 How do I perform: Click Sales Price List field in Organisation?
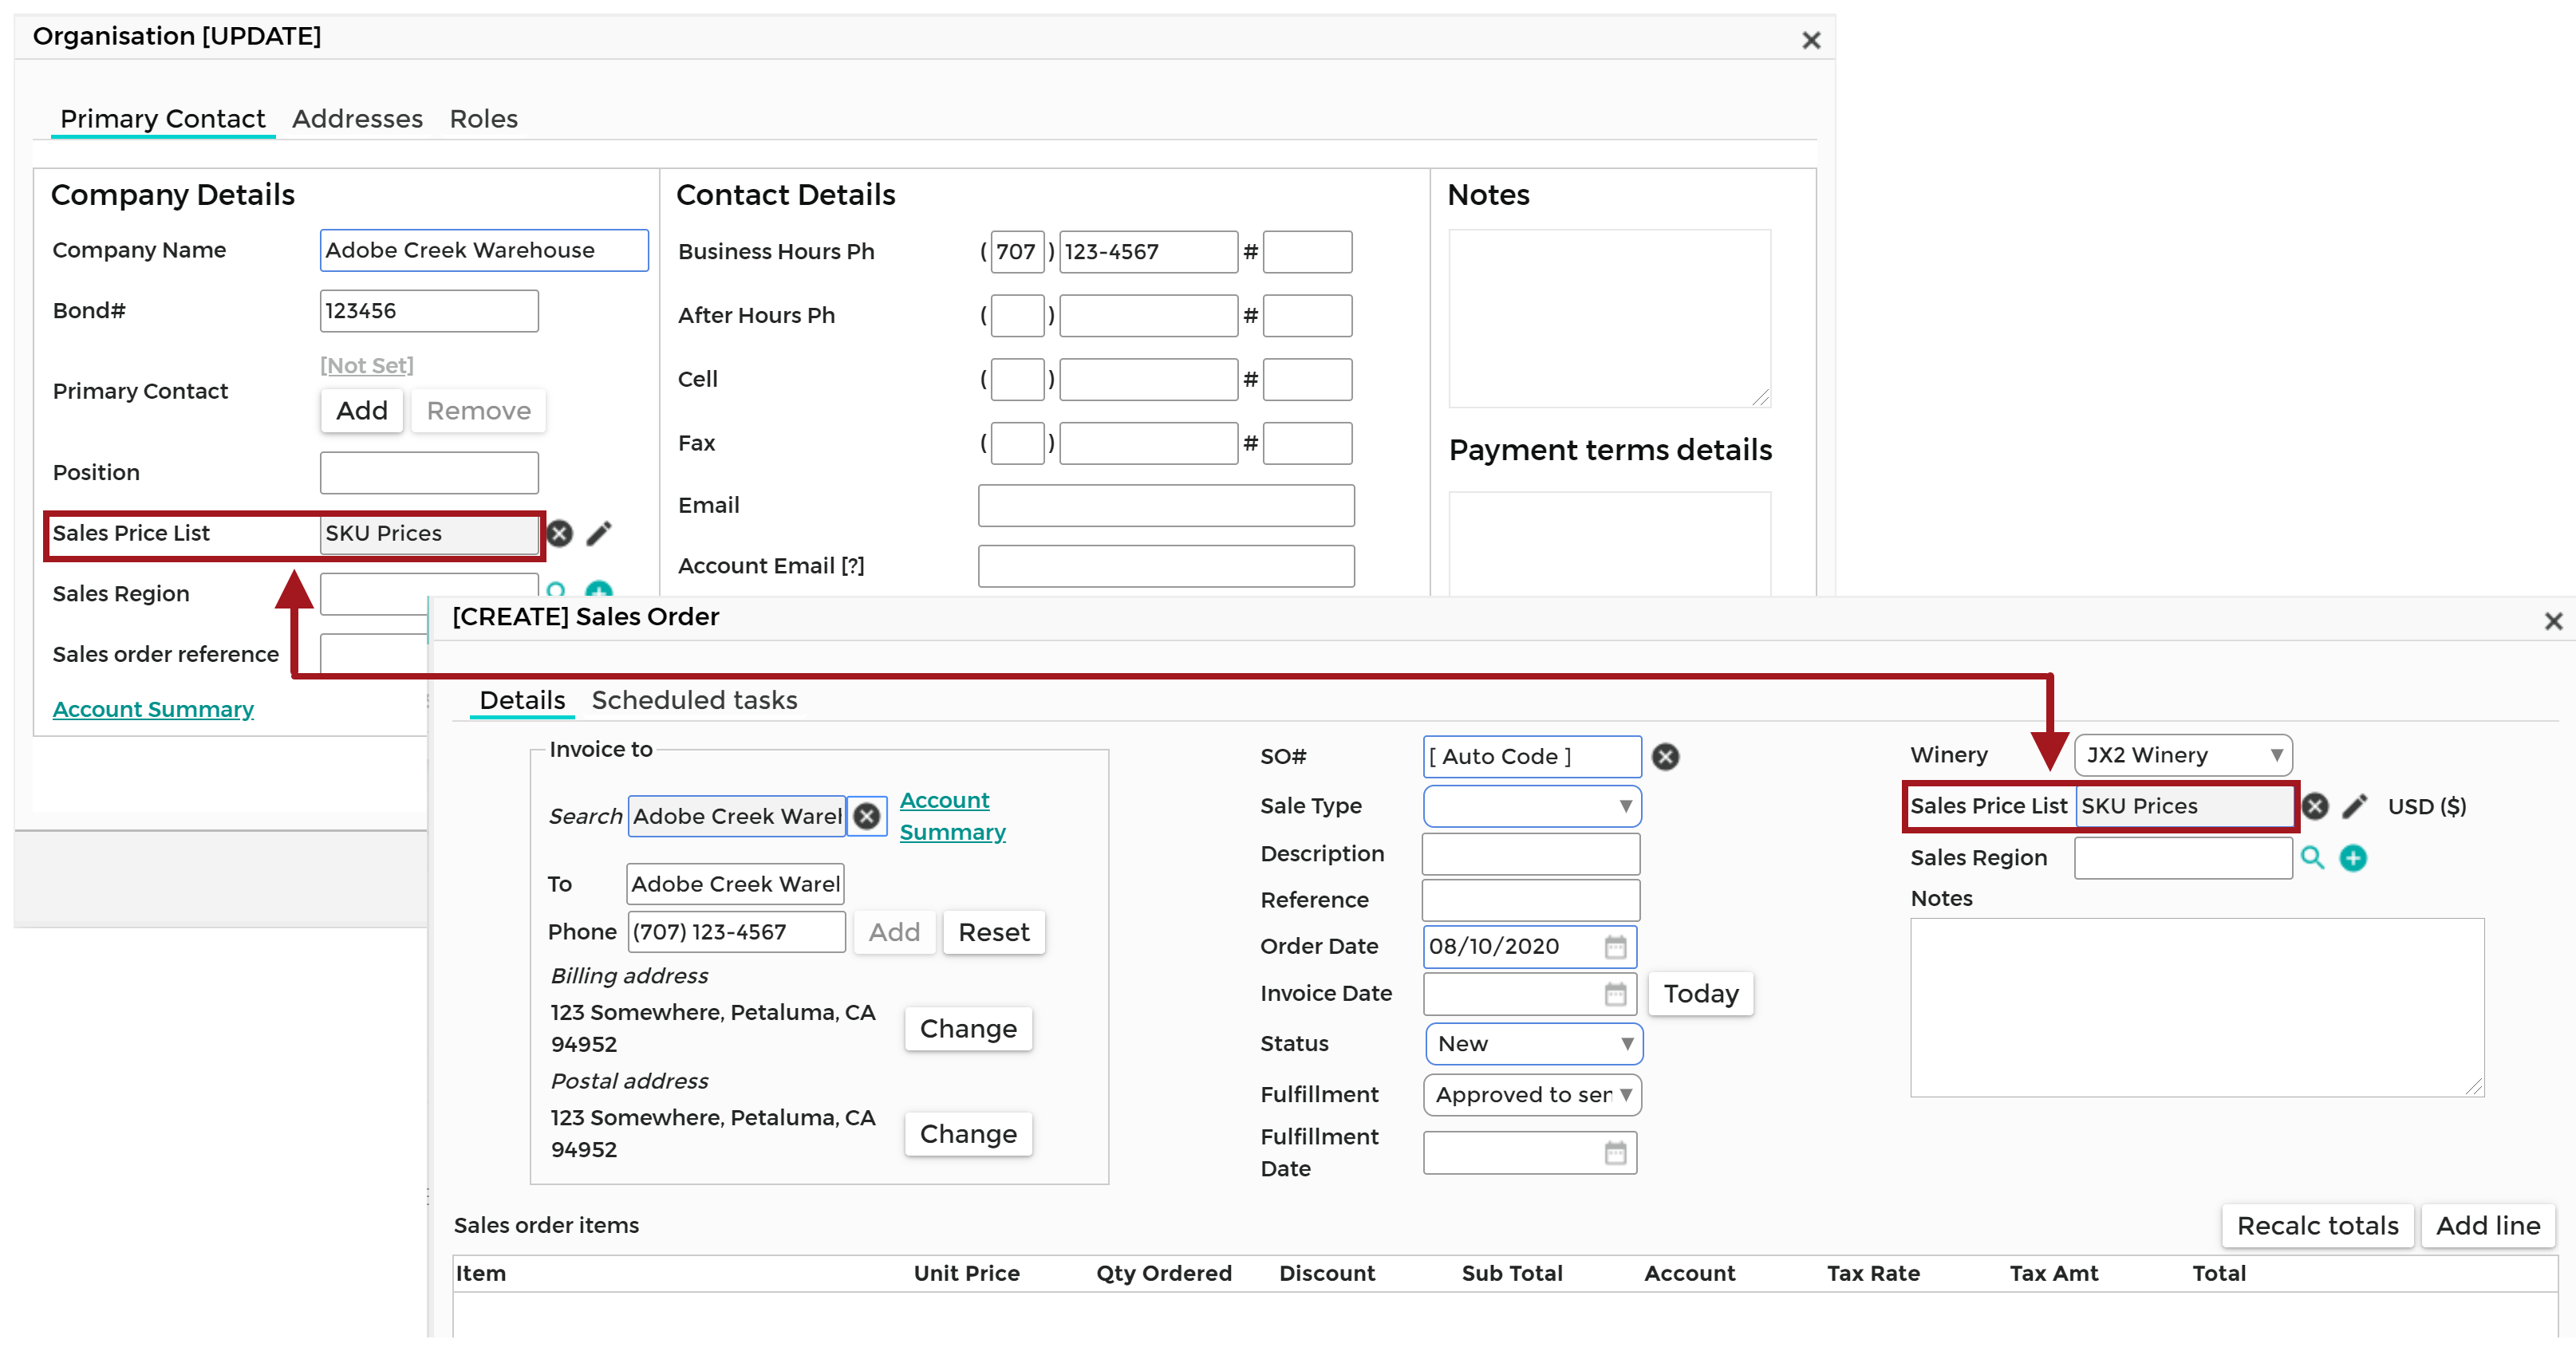[x=429, y=534]
